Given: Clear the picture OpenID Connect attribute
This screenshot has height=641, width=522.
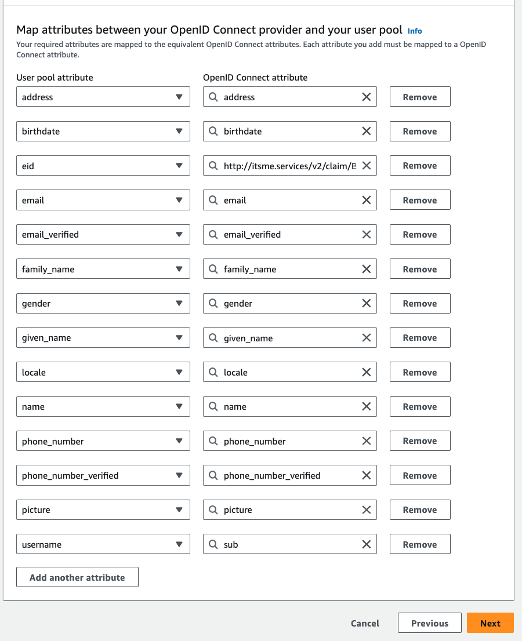Looking at the screenshot, I should (x=366, y=509).
